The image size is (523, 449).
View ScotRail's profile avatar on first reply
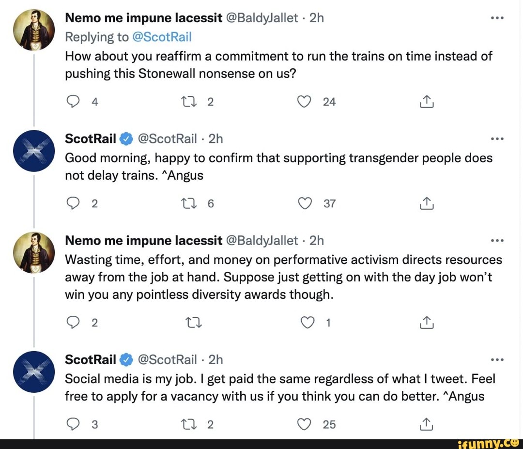click(x=34, y=151)
